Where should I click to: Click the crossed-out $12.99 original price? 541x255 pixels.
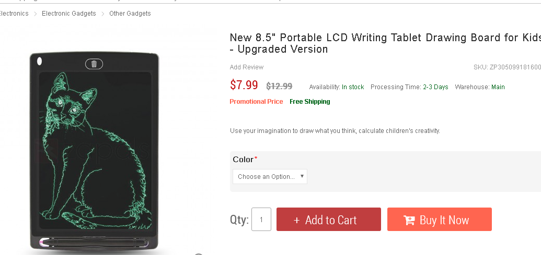click(280, 86)
